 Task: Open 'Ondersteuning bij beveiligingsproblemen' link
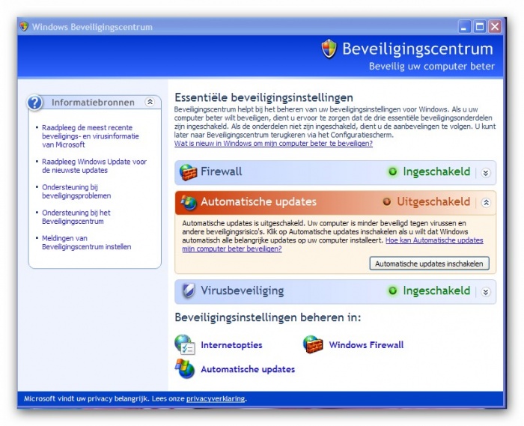76,192
